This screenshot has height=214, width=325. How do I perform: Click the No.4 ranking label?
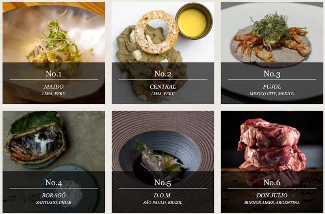point(54,182)
